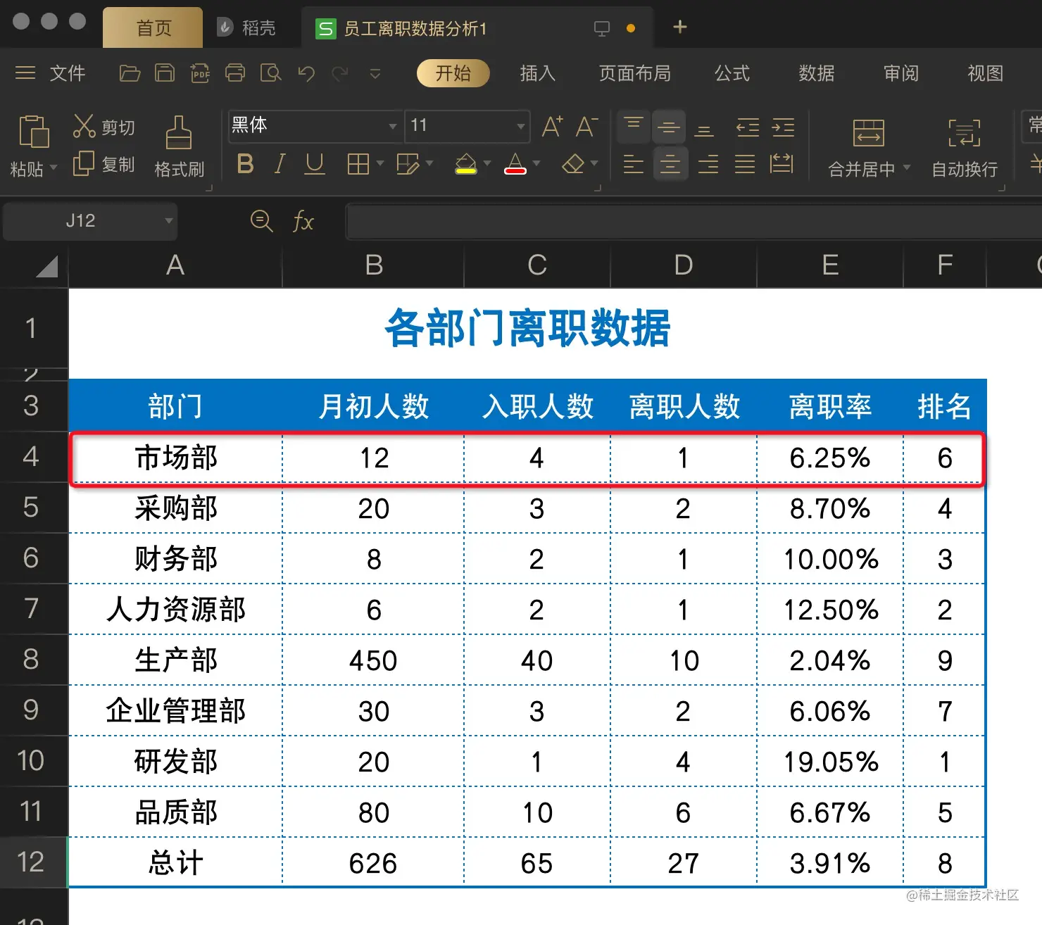
Task: Toggle Bold formatting
Action: (245, 164)
